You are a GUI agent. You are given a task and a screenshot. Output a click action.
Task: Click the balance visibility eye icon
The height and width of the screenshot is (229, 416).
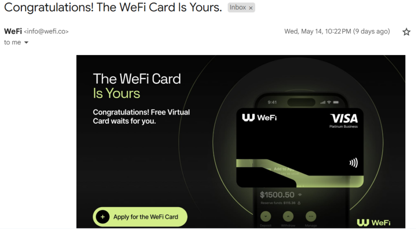coord(300,195)
